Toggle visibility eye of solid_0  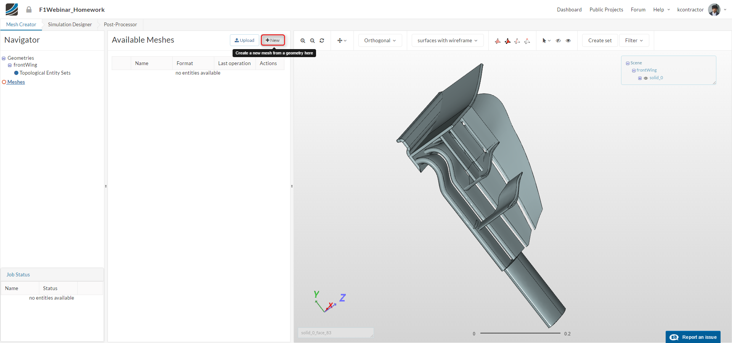646,78
